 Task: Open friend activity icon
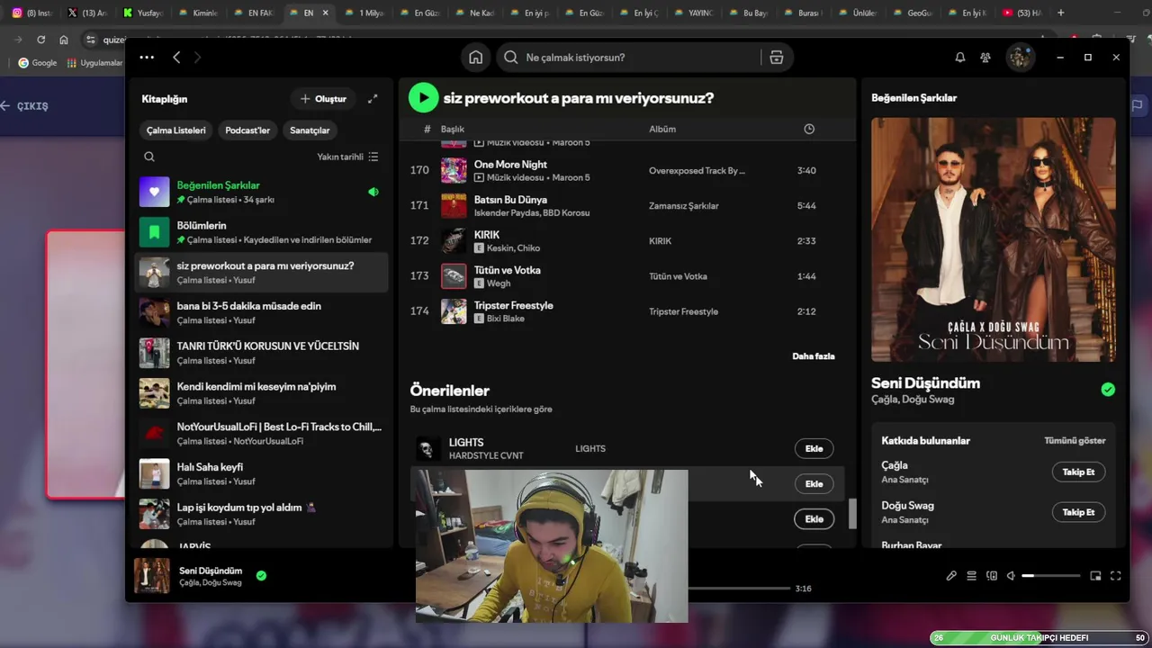point(985,58)
